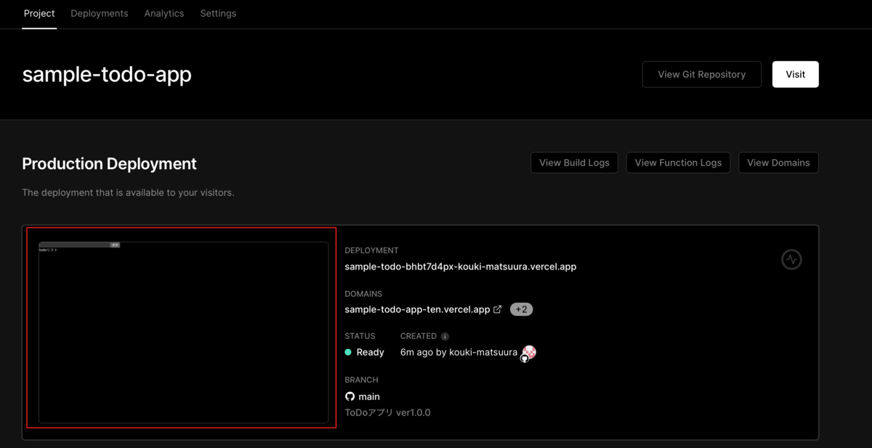Image resolution: width=872 pixels, height=448 pixels.
Task: Open View Build Logs
Action: (x=574, y=163)
